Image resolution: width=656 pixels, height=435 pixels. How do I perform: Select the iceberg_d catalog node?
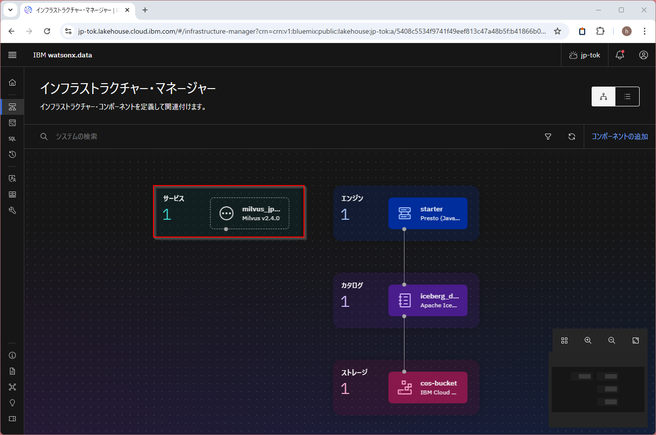pos(428,300)
